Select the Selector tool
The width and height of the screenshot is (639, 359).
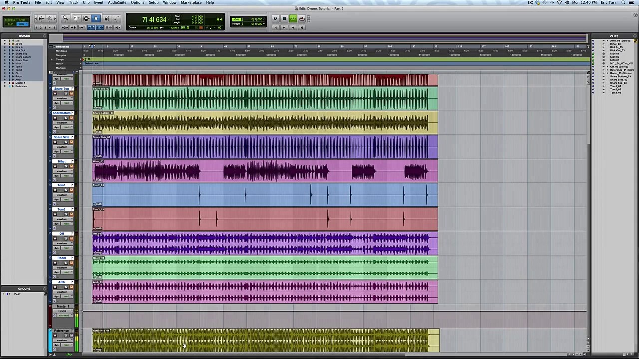click(86, 18)
